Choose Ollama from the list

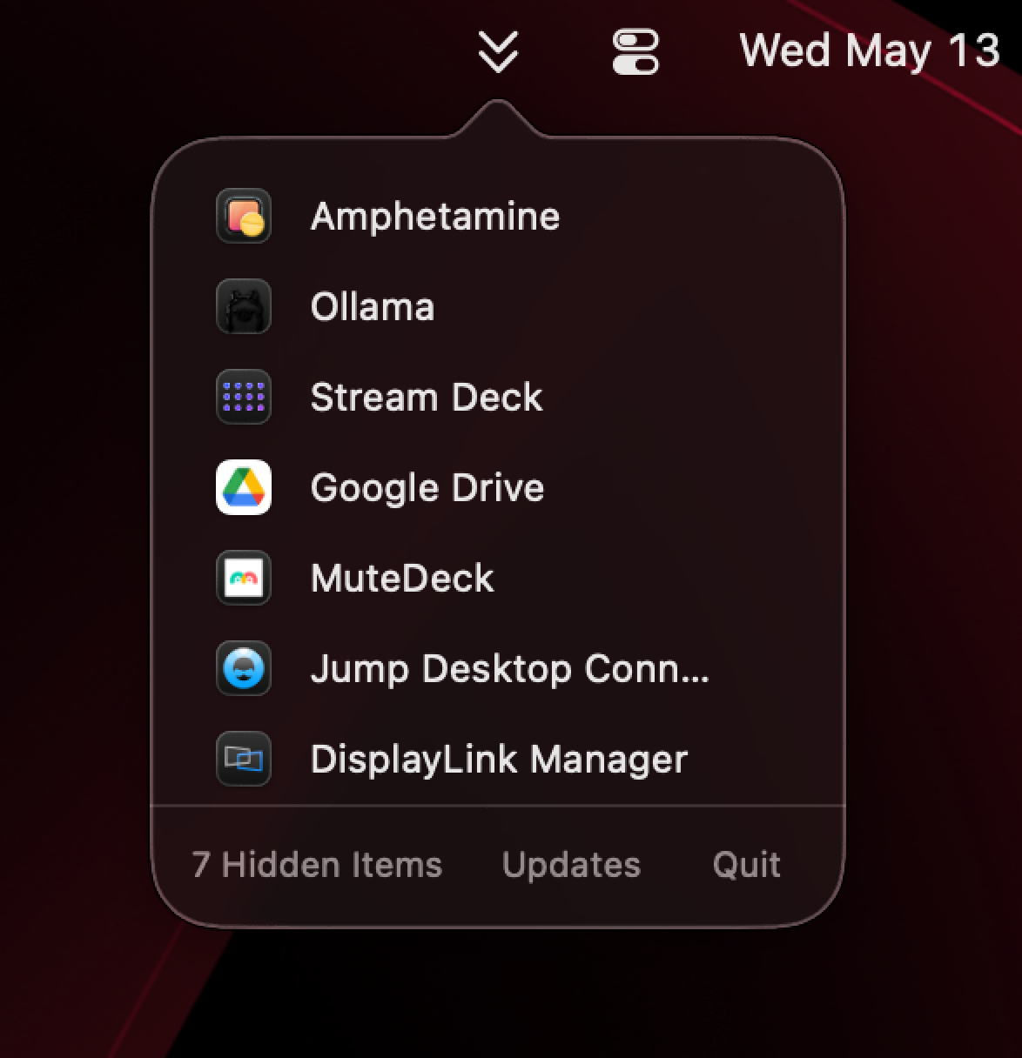[x=373, y=307]
